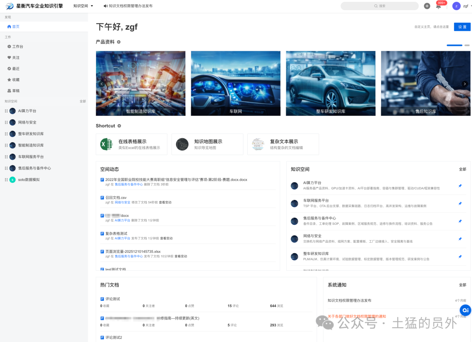
Task: Click the plus create icon in the top bar
Action: coord(427,6)
